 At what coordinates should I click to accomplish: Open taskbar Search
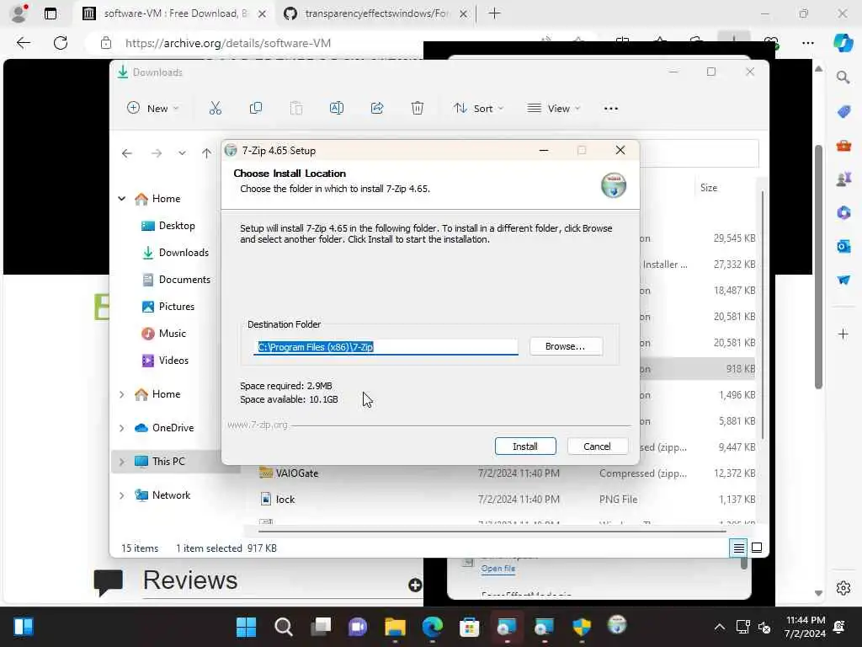pos(283,627)
